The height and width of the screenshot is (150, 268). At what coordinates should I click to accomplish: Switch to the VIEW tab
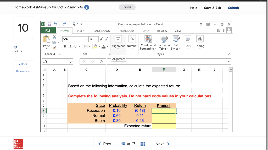click(178, 31)
